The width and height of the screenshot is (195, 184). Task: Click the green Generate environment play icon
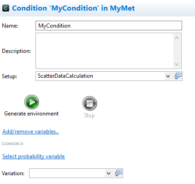[32, 102]
